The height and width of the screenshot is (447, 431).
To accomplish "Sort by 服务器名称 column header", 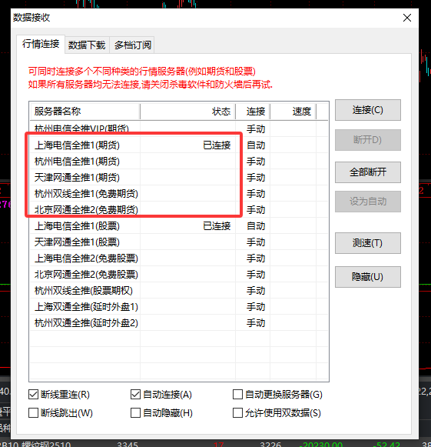I will point(85,112).
